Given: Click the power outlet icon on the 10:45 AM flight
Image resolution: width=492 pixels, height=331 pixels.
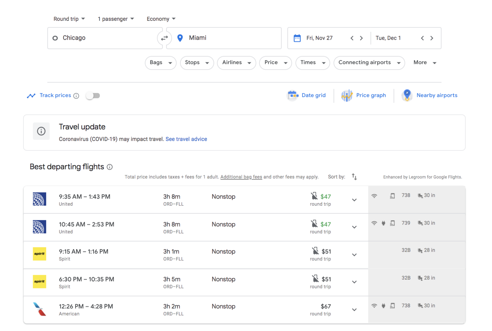Looking at the screenshot, I should tap(383, 223).
